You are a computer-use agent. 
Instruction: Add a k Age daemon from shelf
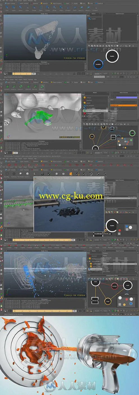tap(16, 247)
